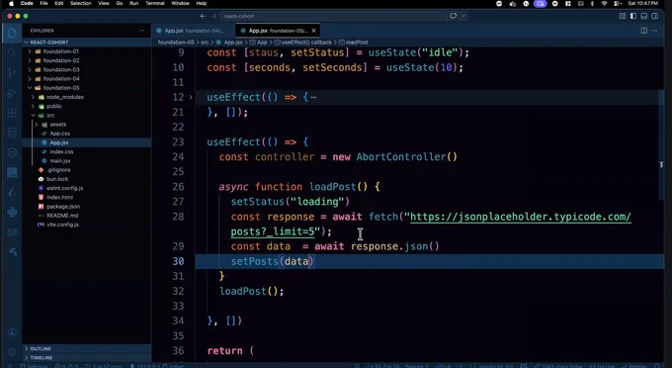
Task: Open the Source Control view
Action: pyautogui.click(x=12, y=72)
